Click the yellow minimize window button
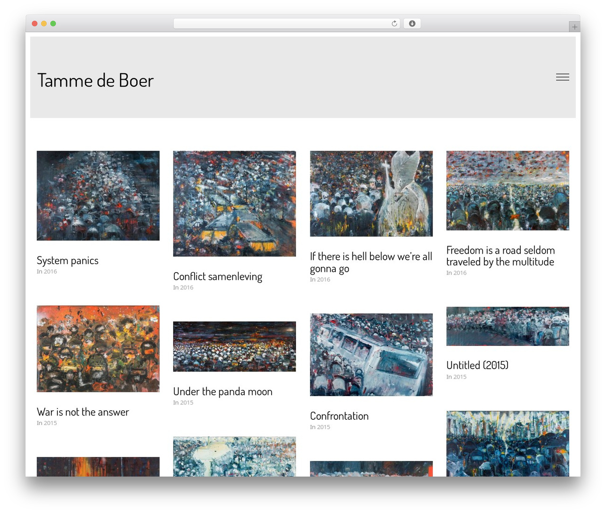Screen dimensions: 606x513 tap(44, 24)
